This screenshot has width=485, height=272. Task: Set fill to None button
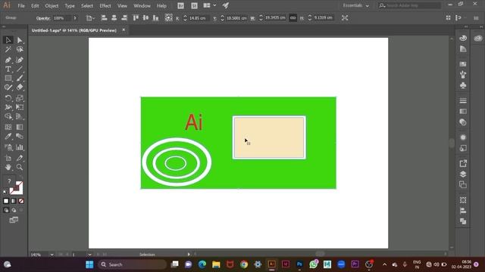coord(21,201)
